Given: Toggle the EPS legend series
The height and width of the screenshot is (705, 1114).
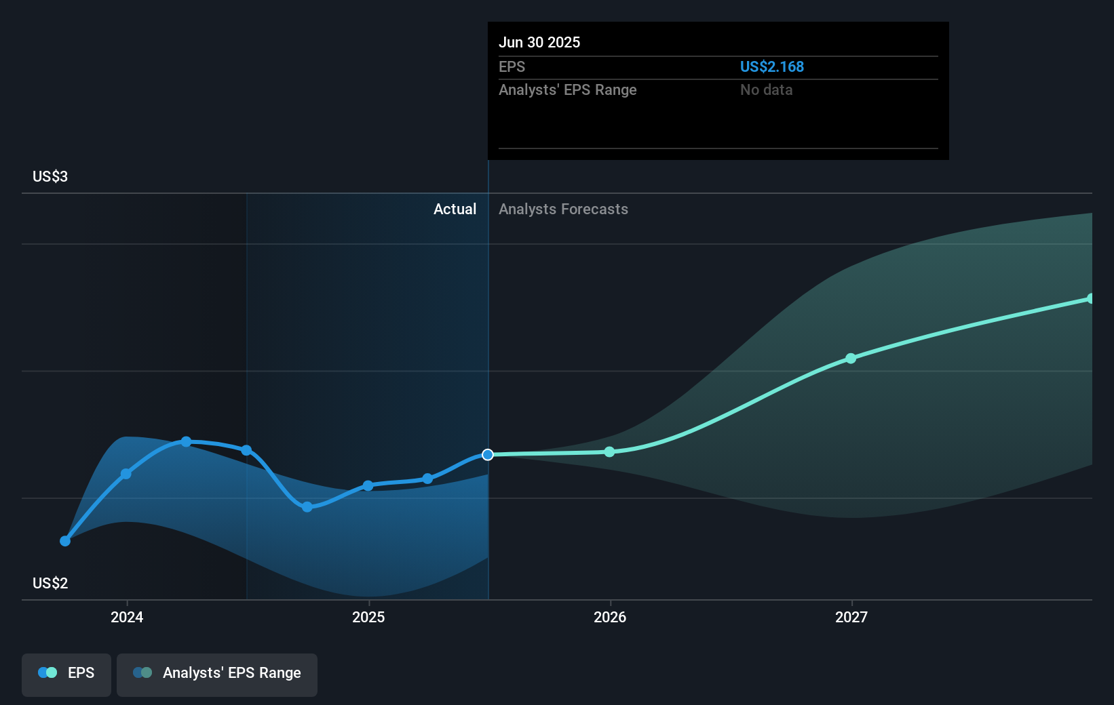Looking at the screenshot, I should 66,674.
